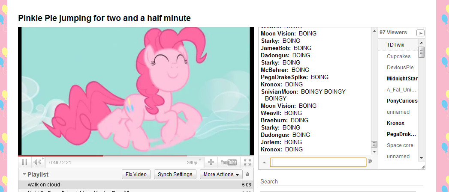Viewport: 449px width, 192px height.
Task: Collapse the Playlist section arrow
Action: coord(24,174)
